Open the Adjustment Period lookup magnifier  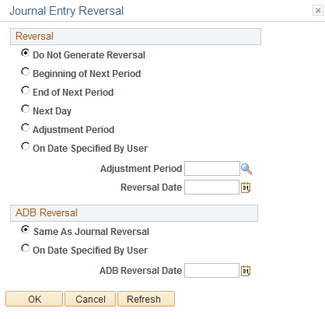pyautogui.click(x=246, y=169)
